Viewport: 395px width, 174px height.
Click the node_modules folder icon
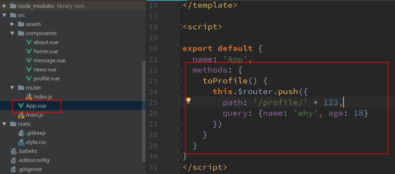click(13, 6)
